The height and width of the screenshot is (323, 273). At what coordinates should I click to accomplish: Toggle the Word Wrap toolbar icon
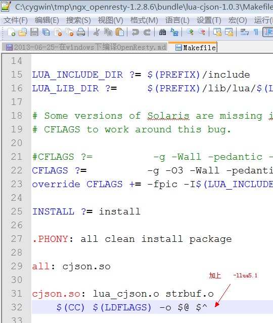coord(245,32)
